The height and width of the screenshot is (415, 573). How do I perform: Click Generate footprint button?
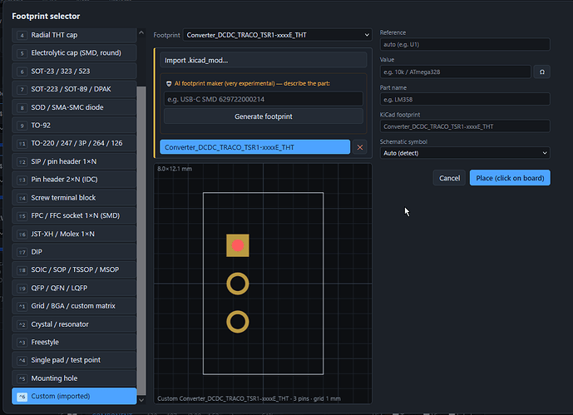[x=264, y=116]
